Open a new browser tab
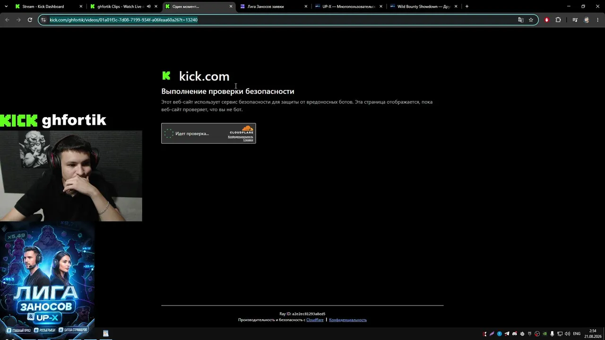This screenshot has width=605, height=340. tap(467, 7)
